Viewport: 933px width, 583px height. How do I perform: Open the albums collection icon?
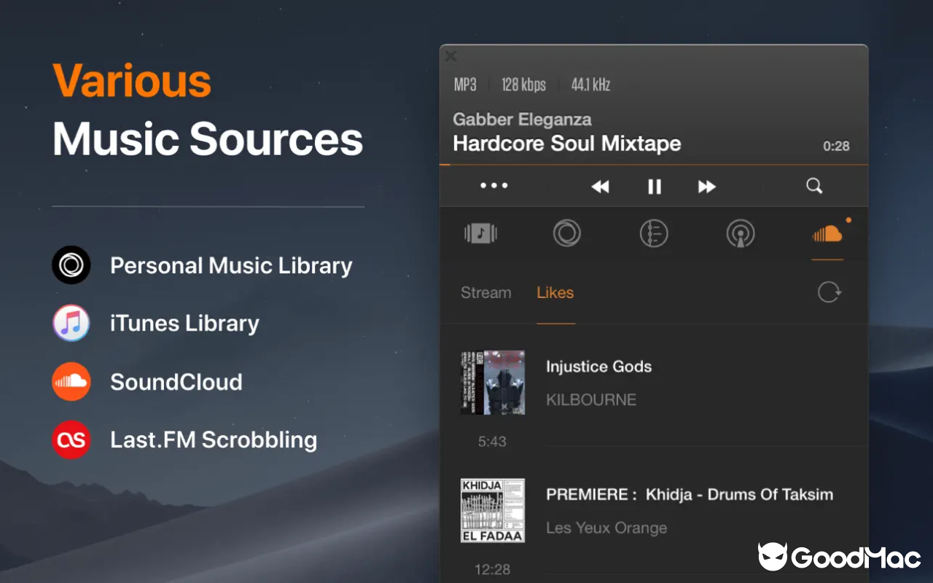click(x=480, y=233)
